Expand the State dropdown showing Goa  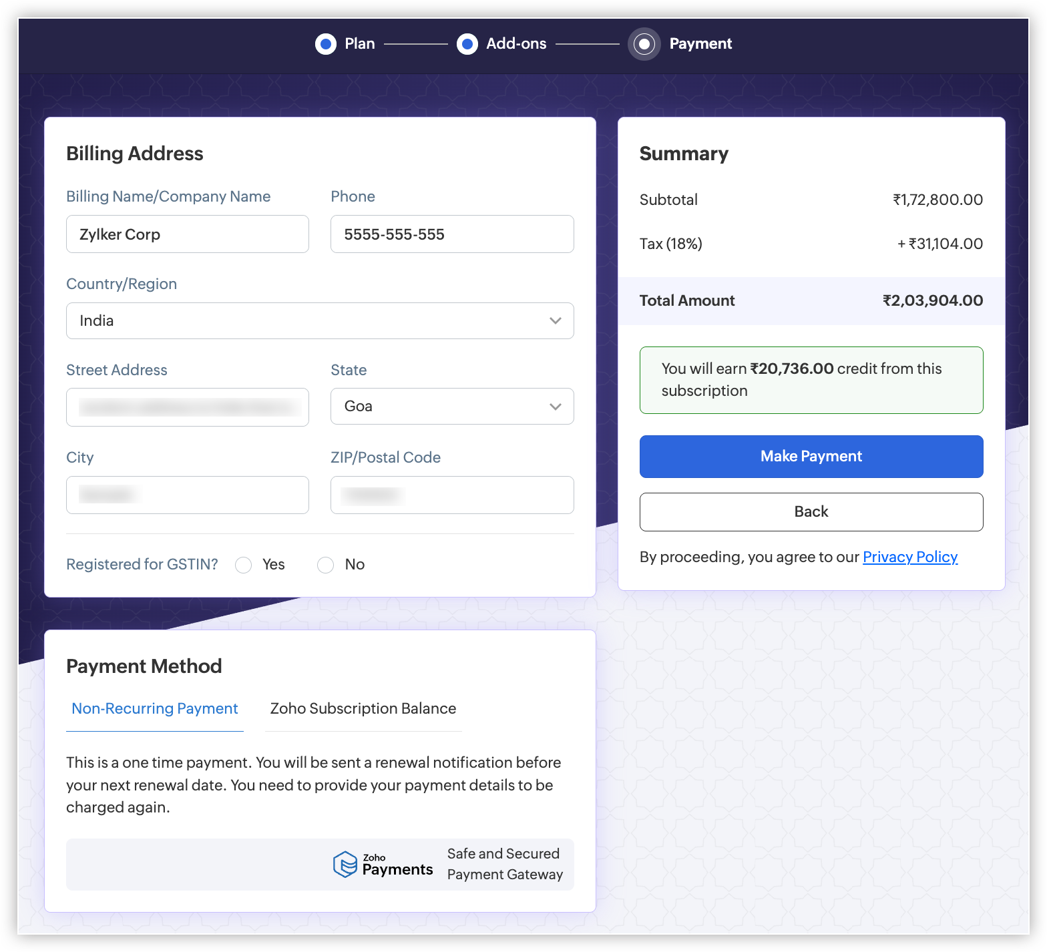[451, 407]
